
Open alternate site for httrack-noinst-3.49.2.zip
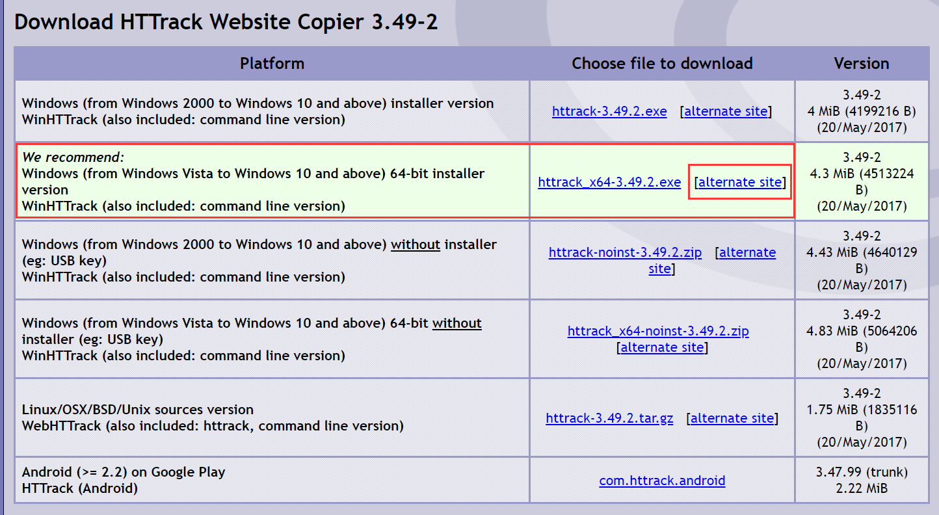(x=747, y=252)
